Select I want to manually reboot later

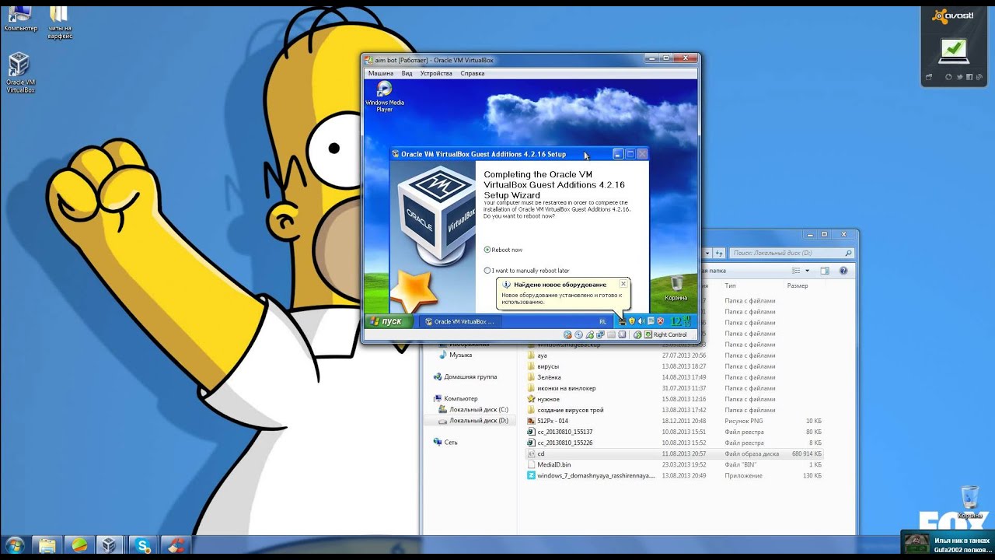(x=526, y=271)
